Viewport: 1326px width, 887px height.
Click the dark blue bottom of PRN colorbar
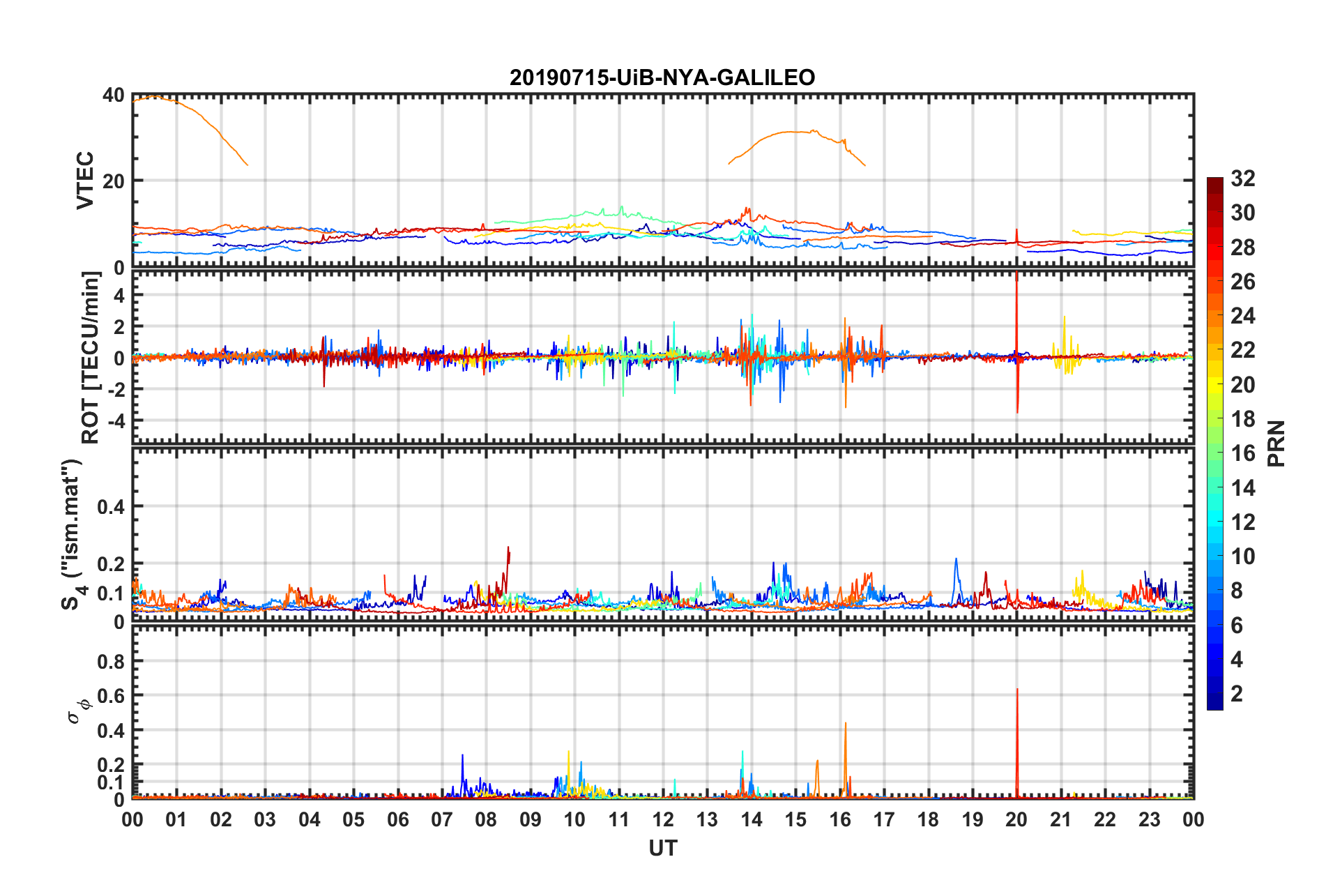click(x=1214, y=703)
